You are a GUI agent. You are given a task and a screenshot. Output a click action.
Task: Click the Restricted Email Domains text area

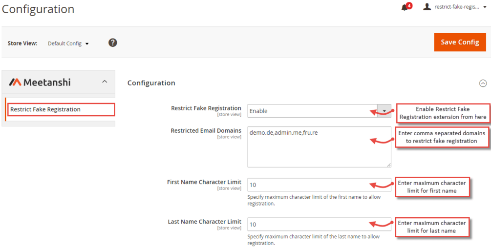point(320,147)
